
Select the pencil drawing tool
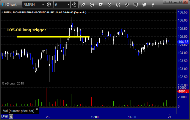click(83, 5)
